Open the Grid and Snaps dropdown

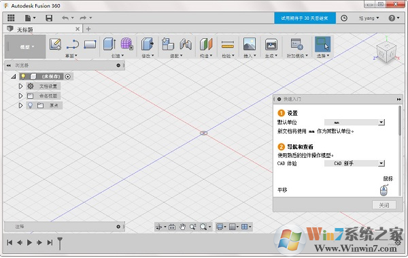pyautogui.click(x=234, y=227)
